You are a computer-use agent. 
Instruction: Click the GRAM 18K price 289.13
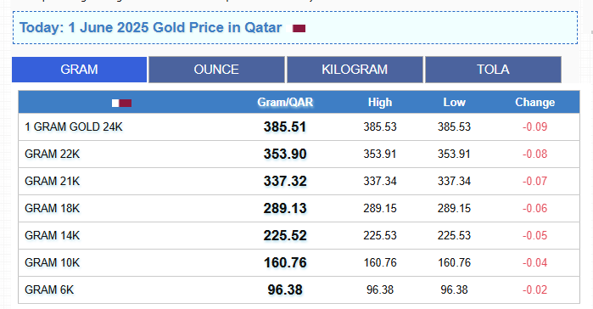point(285,208)
